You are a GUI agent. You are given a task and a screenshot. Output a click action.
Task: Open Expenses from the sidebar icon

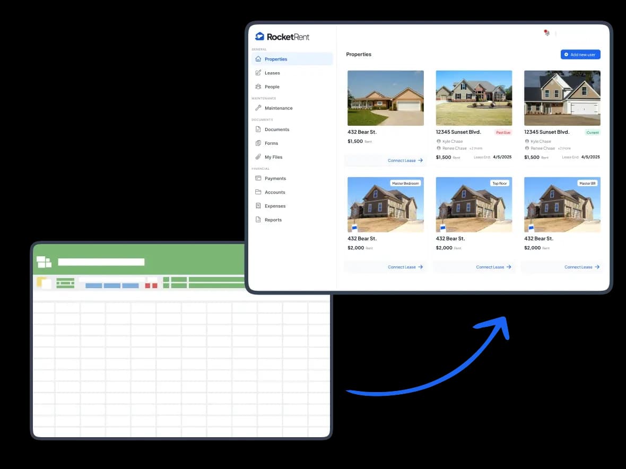(x=258, y=206)
